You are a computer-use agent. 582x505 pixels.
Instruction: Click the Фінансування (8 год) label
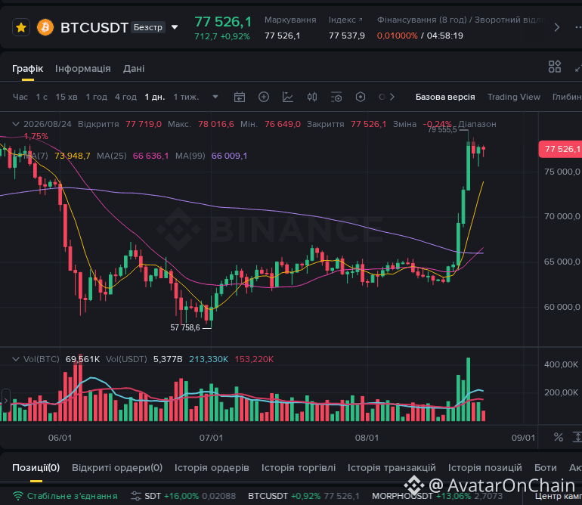pyautogui.click(x=422, y=20)
